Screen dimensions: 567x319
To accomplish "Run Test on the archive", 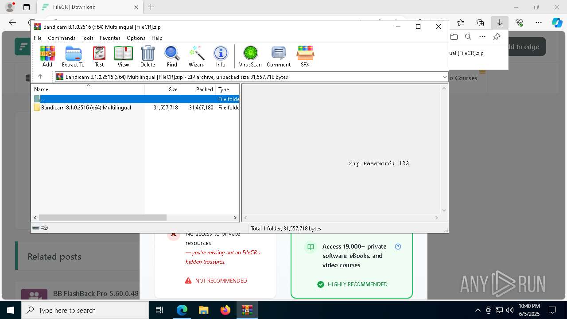I will coord(99,56).
